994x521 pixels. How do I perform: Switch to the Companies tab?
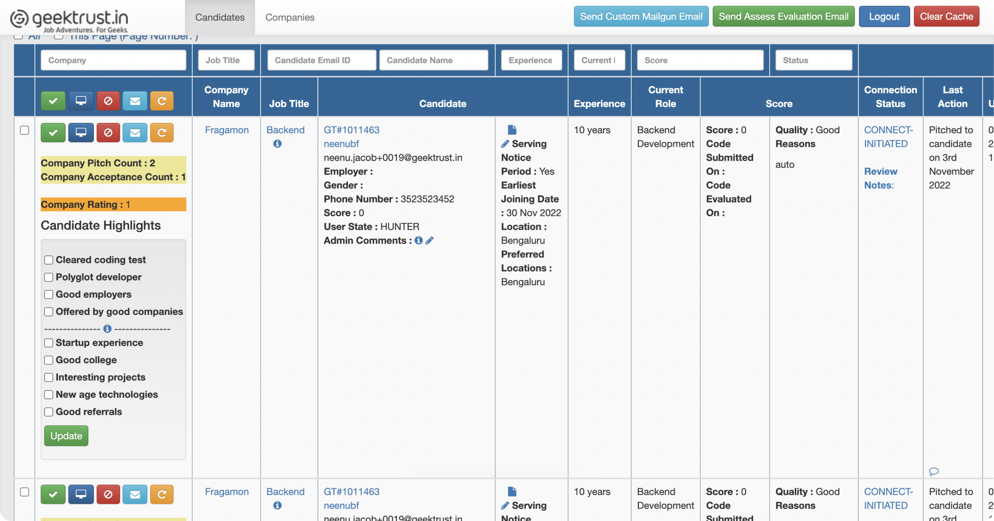pos(290,17)
